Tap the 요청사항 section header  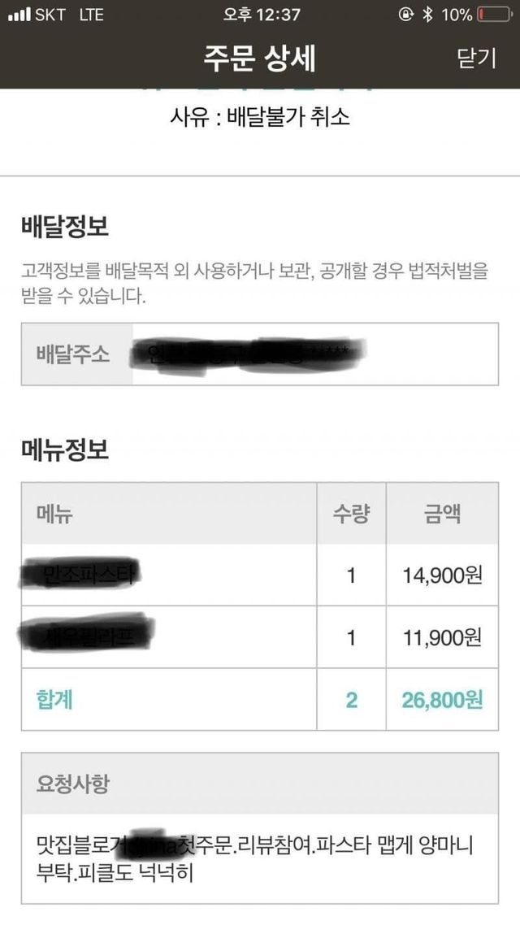[x=73, y=784]
